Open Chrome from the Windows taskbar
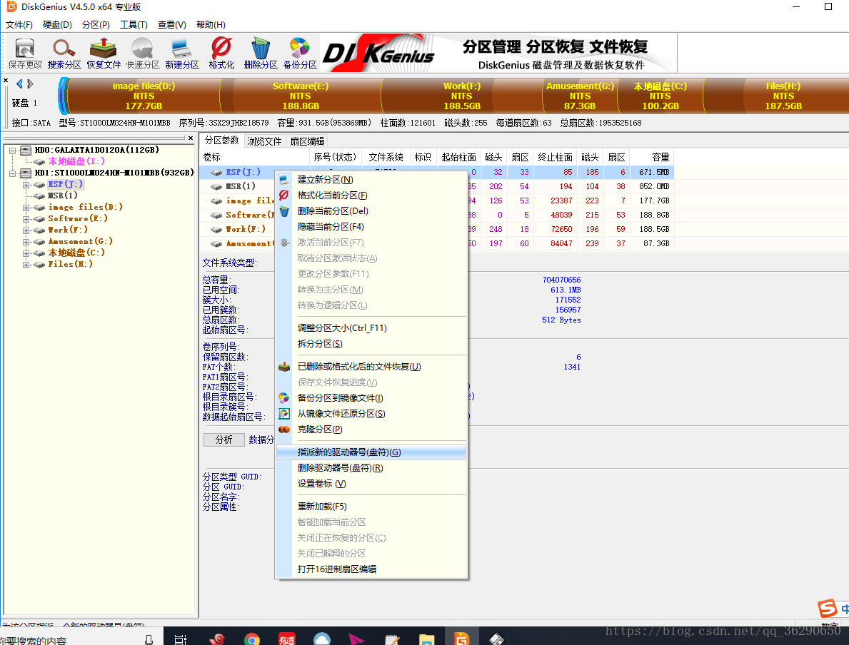The height and width of the screenshot is (645, 849). (x=251, y=638)
